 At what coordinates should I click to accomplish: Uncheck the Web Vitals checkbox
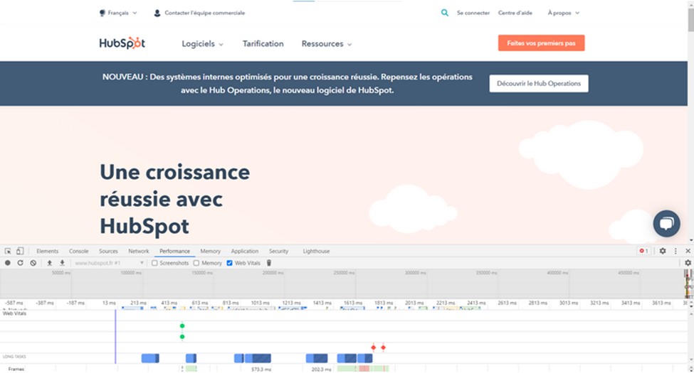[x=229, y=263]
